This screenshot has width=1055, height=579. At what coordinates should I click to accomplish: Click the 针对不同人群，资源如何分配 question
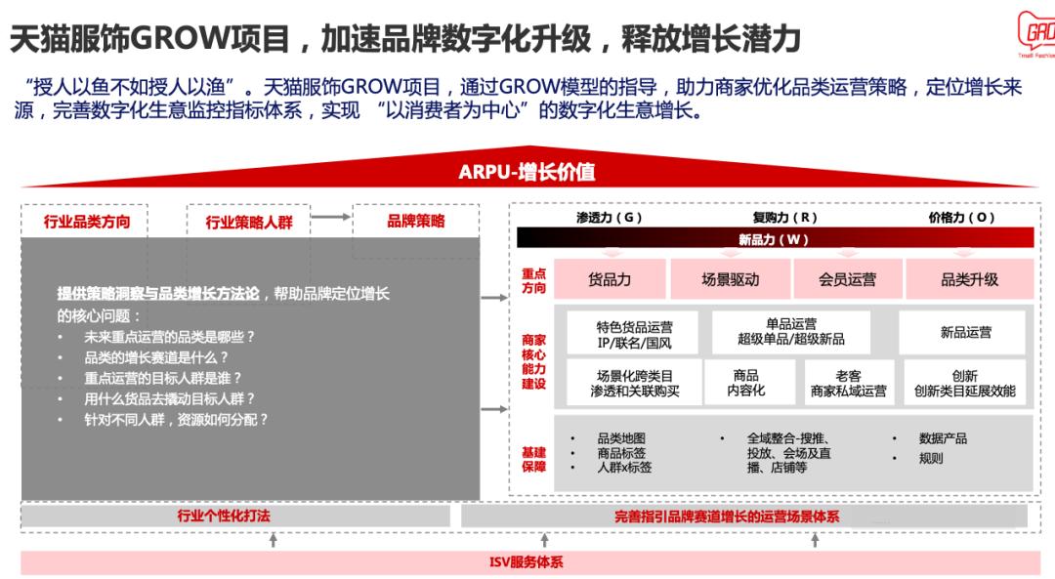pyautogui.click(x=176, y=420)
